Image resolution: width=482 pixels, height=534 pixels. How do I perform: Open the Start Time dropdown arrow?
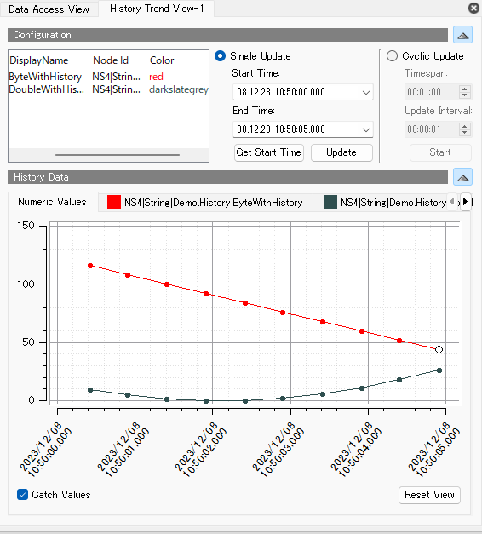coord(366,92)
